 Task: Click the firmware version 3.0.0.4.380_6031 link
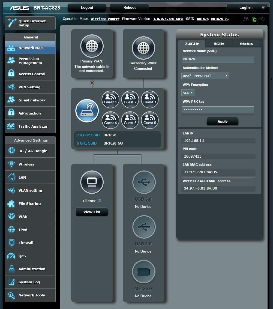168,19
